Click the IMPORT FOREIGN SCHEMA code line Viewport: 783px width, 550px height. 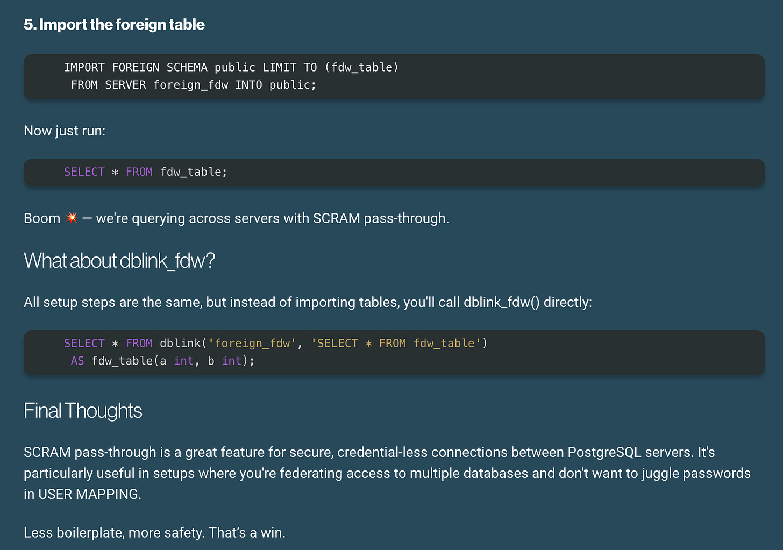click(231, 67)
